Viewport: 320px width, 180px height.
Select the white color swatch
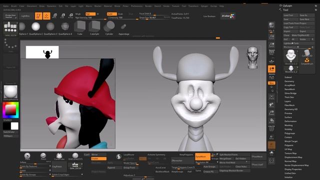[14, 126]
